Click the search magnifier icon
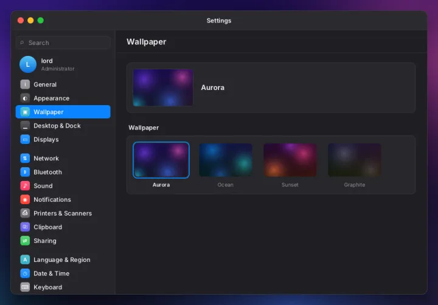Viewport: 438px width, 305px height. 22,43
